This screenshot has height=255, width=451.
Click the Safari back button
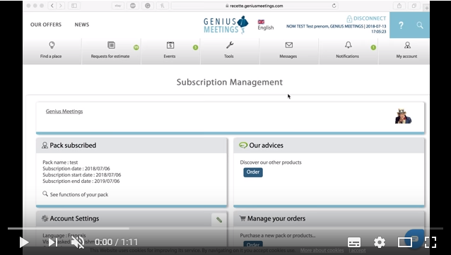point(52,6)
